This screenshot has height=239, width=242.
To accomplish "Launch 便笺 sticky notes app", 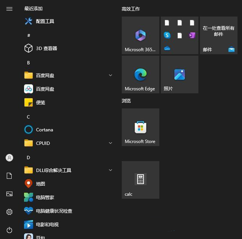I will [40, 102].
